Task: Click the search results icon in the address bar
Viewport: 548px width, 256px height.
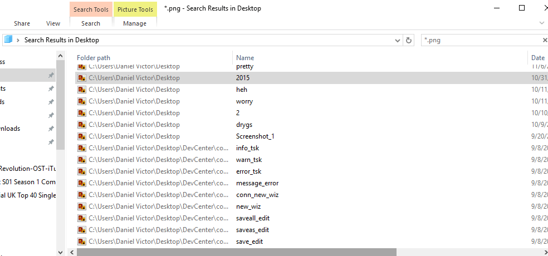Action: [8, 40]
